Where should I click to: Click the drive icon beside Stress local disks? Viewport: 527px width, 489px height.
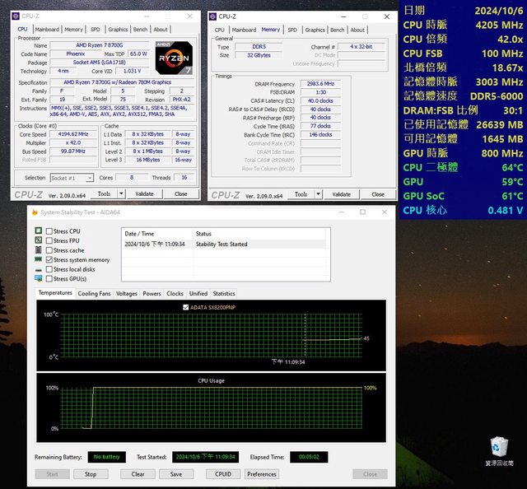(38, 269)
